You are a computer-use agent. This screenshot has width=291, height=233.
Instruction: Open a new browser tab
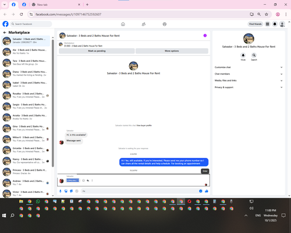pos(87,5)
